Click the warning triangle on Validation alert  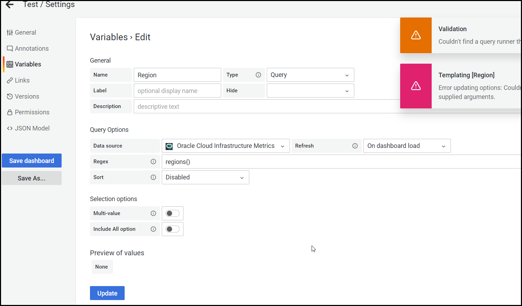pyautogui.click(x=416, y=35)
